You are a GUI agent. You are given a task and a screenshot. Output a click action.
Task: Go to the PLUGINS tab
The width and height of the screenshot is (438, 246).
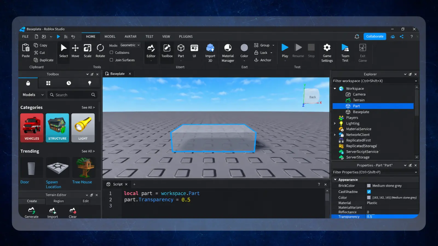(x=186, y=37)
